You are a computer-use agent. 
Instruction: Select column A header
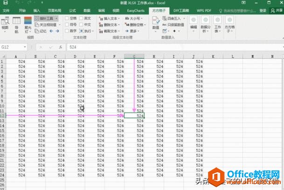point(16,56)
